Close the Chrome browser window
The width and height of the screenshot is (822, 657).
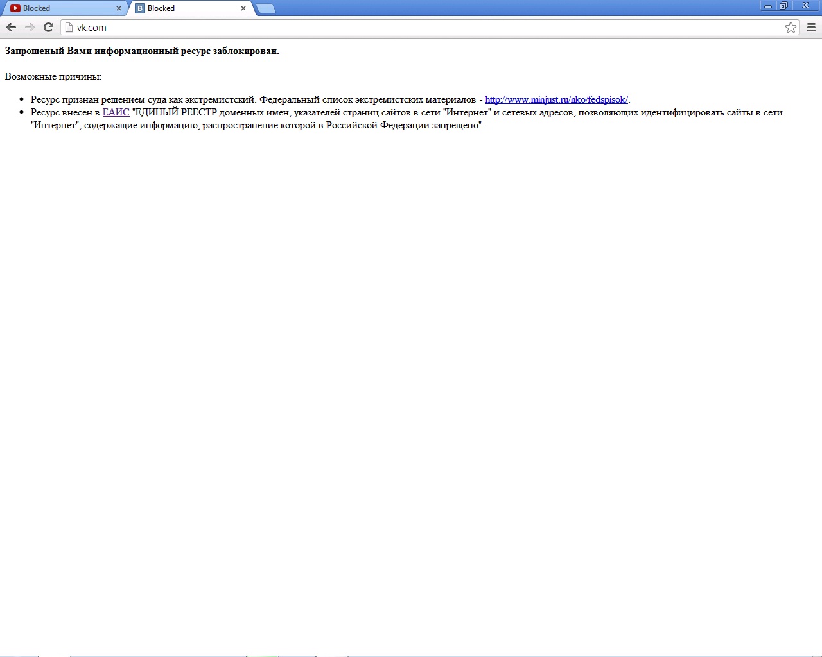[806, 6]
